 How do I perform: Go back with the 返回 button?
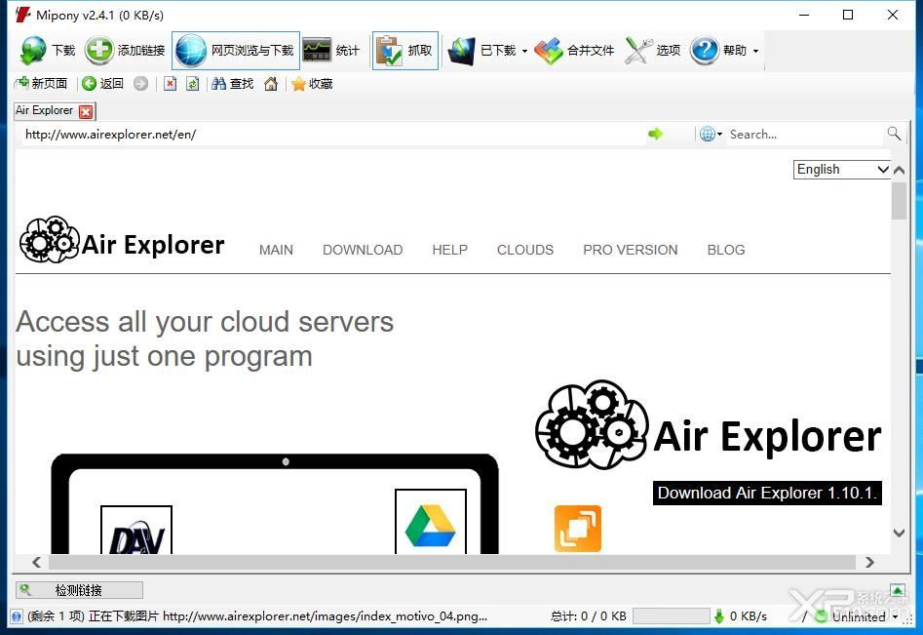pos(102,84)
